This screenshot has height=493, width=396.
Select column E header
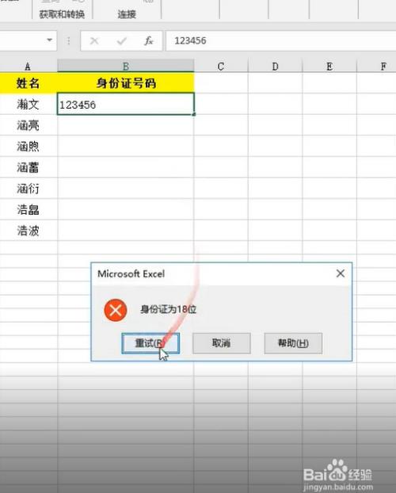point(329,67)
